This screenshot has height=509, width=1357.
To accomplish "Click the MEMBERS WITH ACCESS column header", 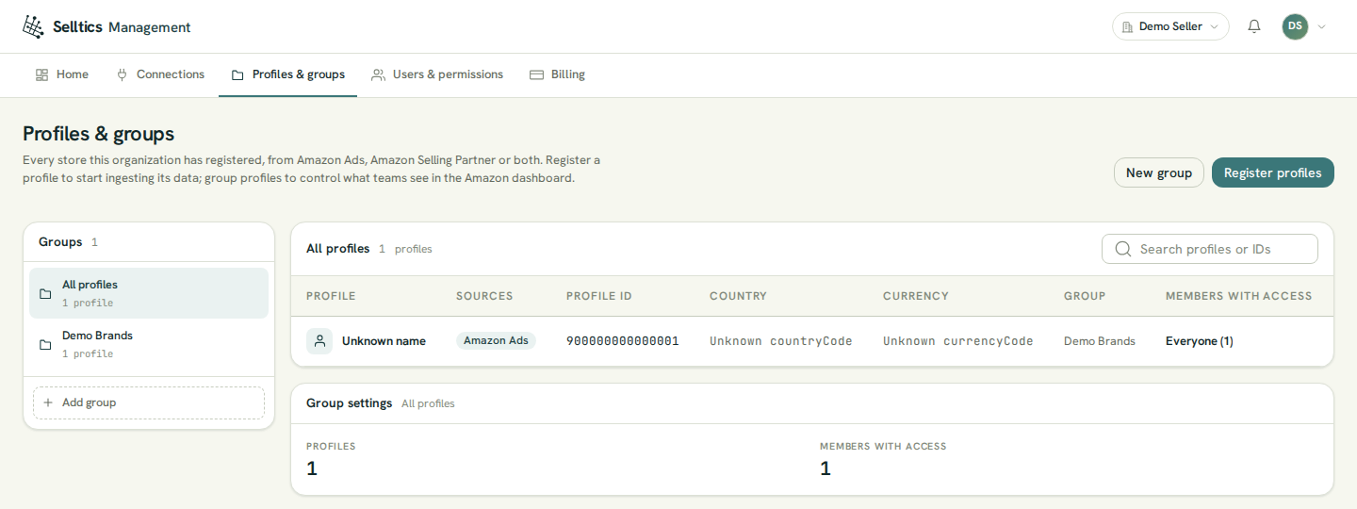I will tap(1239, 296).
